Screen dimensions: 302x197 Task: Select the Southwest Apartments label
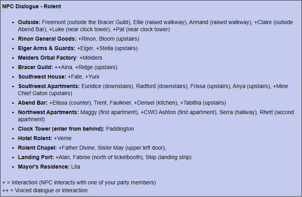(49, 86)
